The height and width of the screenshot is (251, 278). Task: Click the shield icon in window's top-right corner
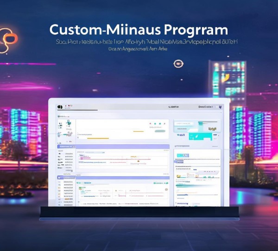pyautogui.click(x=221, y=107)
